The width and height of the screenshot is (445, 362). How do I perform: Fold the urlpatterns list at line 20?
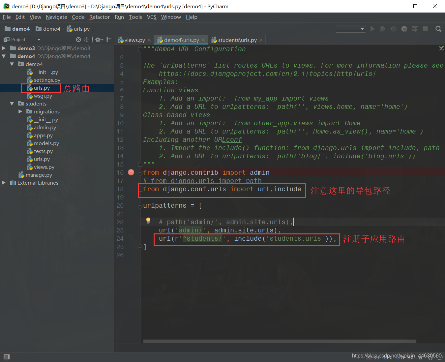[x=140, y=206]
